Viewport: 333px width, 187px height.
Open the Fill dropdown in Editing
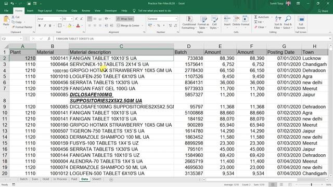point(259,22)
